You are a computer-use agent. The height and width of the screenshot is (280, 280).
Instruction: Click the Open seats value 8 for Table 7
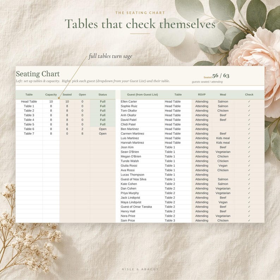[x=82, y=134]
